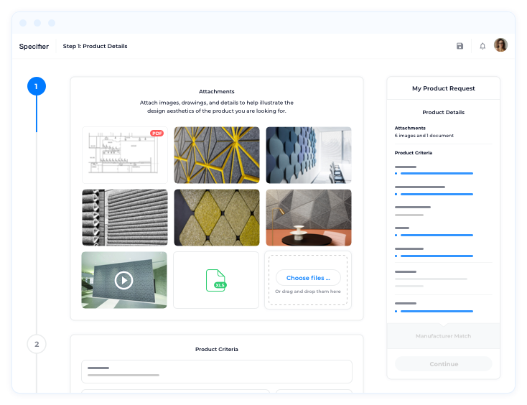Click the Attachments section heading
527x405 pixels.
[x=216, y=91]
